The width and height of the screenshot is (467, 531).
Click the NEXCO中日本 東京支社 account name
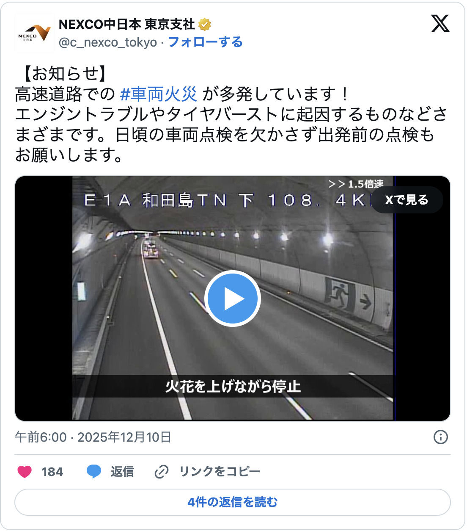(x=127, y=25)
